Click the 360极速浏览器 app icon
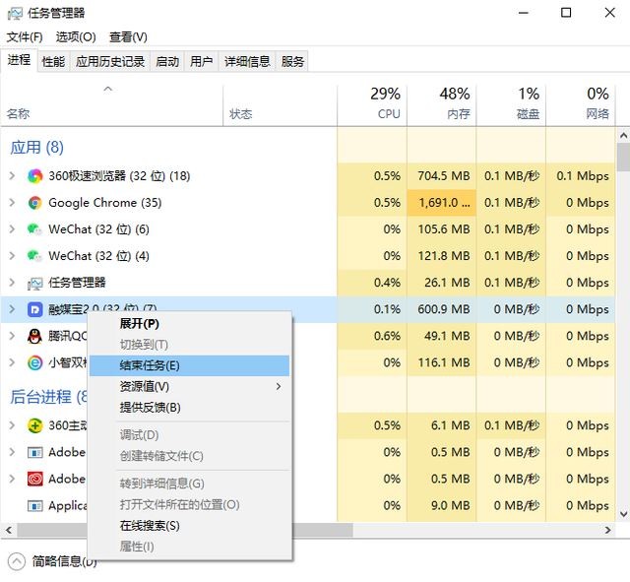The width and height of the screenshot is (630, 582). (x=35, y=176)
